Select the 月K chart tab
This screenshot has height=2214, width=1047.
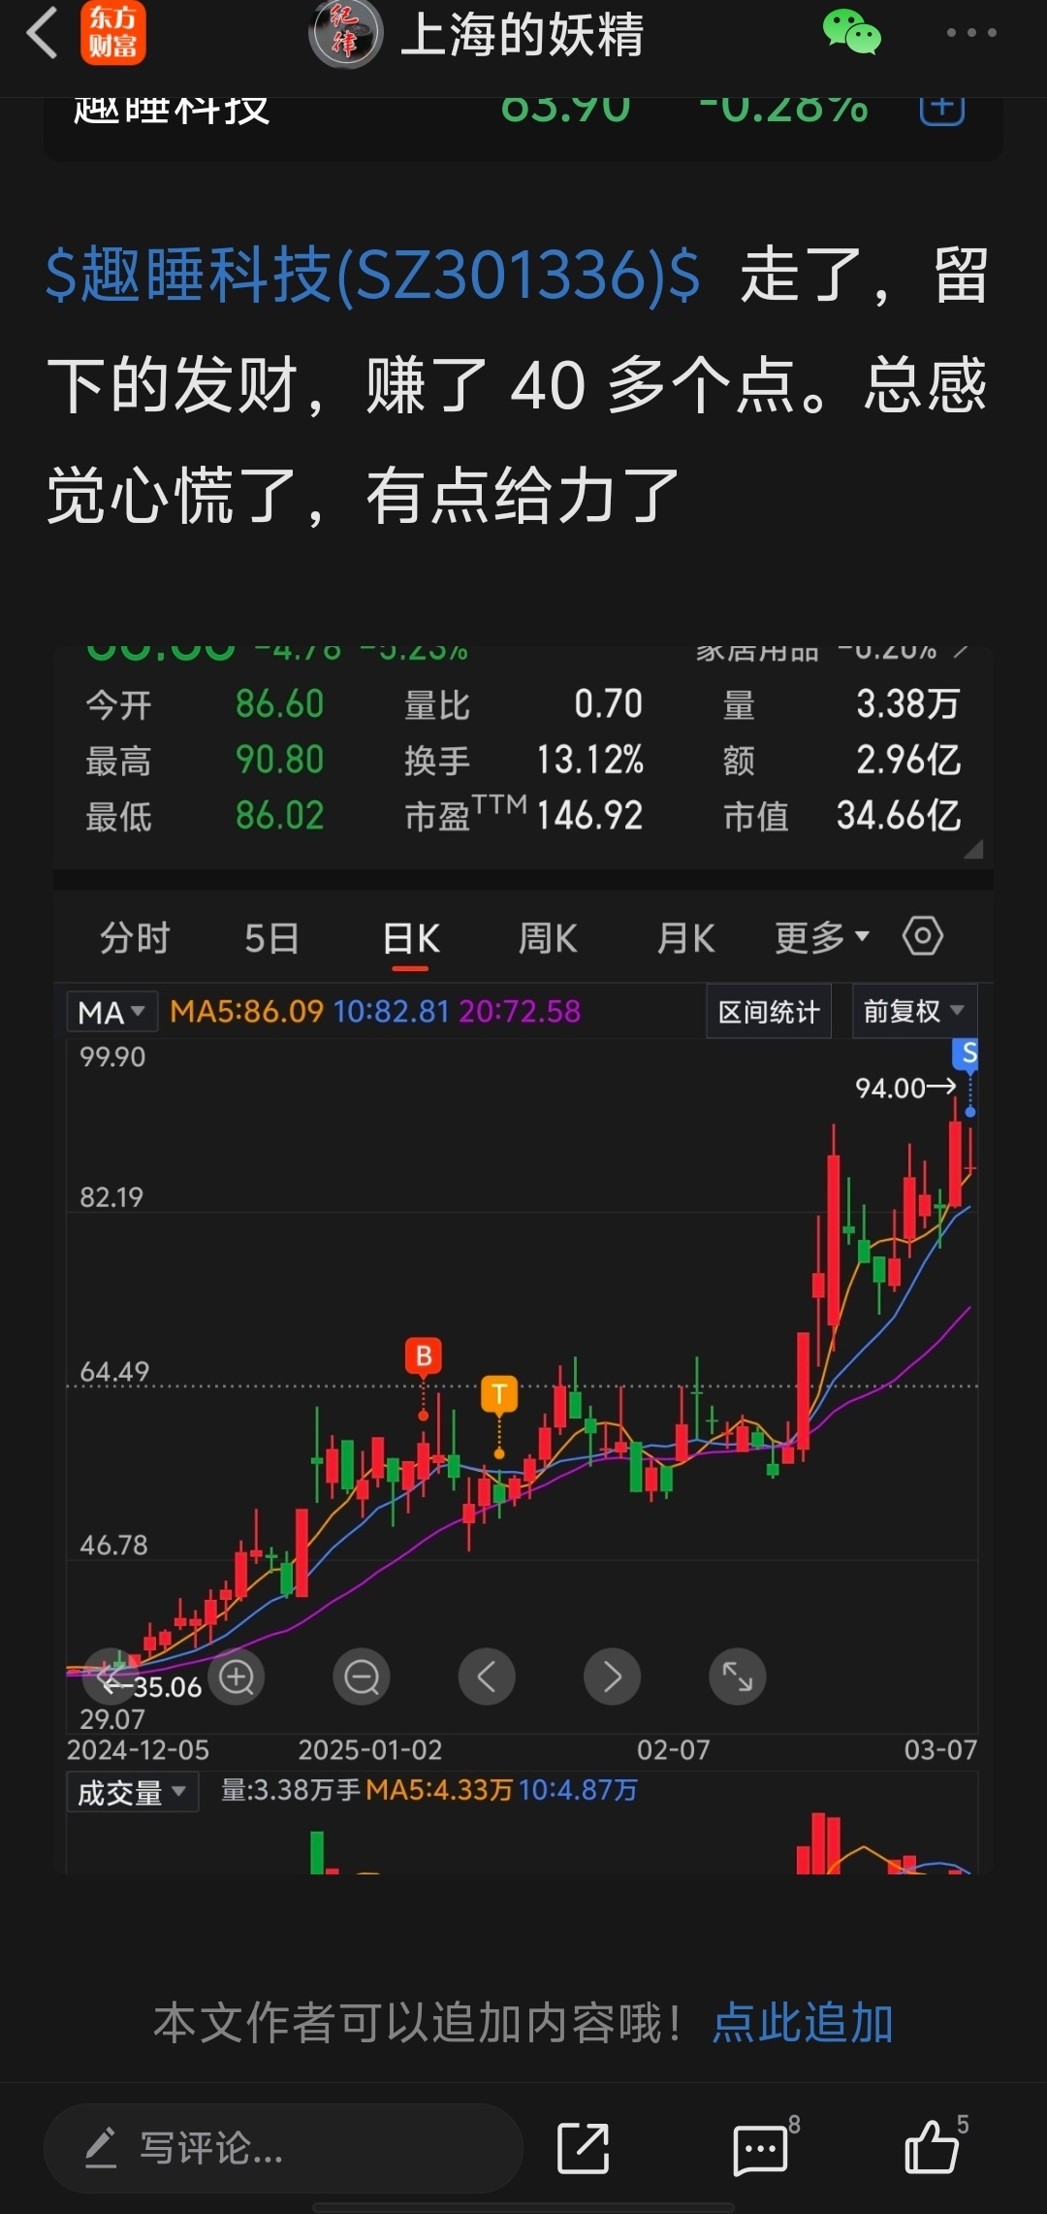point(685,938)
